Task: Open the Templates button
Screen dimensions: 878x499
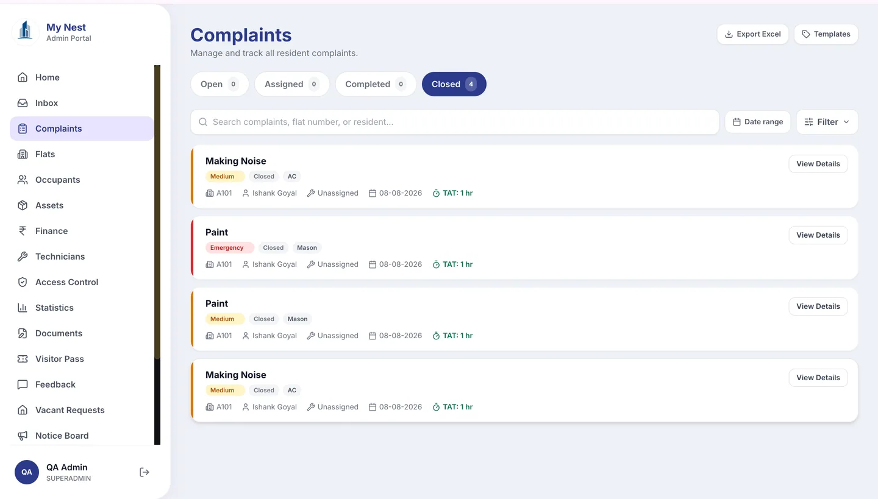Action: click(x=826, y=34)
